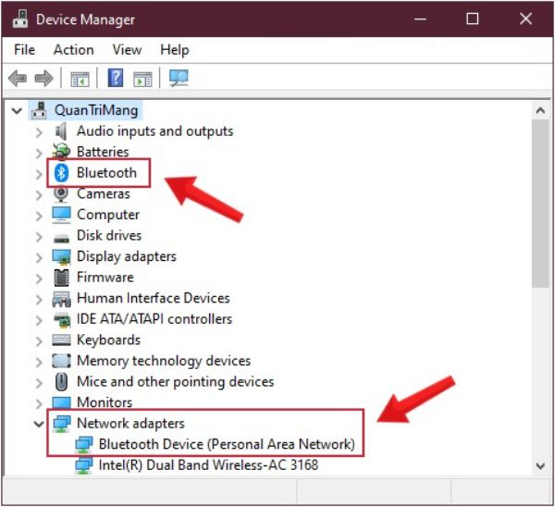Expand the IDE ATA/ATAPI controllers node

[x=39, y=320]
